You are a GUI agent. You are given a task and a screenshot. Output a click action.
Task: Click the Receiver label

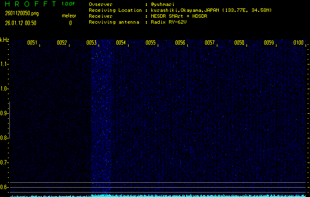coord(101,16)
